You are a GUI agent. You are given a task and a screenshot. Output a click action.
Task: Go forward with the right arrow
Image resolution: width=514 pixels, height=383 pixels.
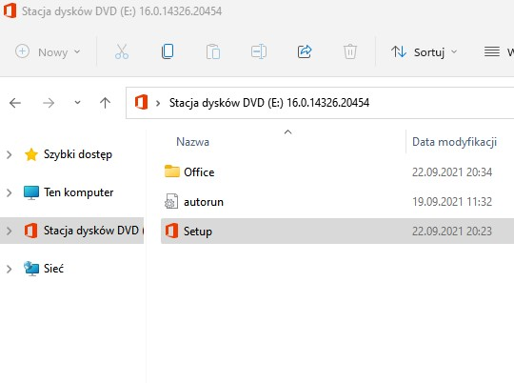pyautogui.click(x=49, y=103)
